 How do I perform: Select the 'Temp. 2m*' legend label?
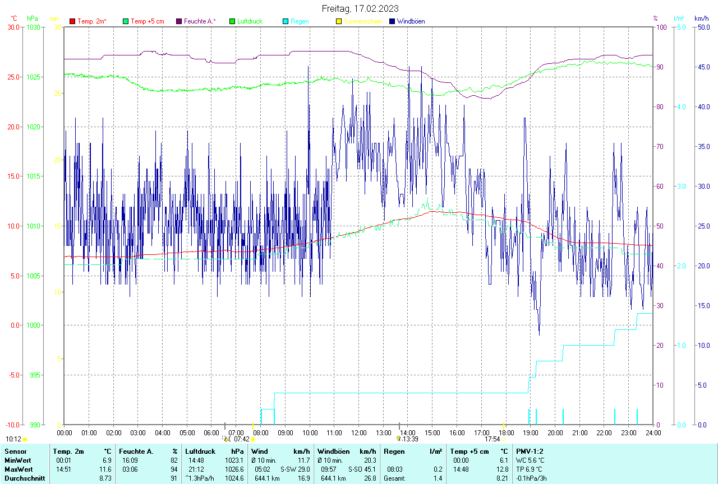pyautogui.click(x=92, y=21)
